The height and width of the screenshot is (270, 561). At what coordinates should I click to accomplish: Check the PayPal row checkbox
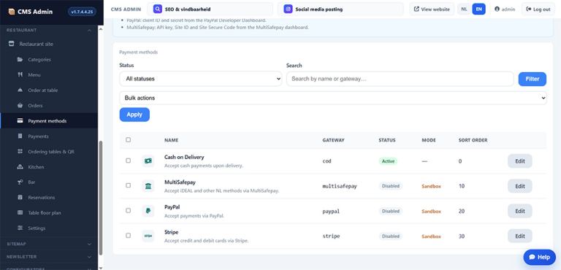click(x=128, y=211)
